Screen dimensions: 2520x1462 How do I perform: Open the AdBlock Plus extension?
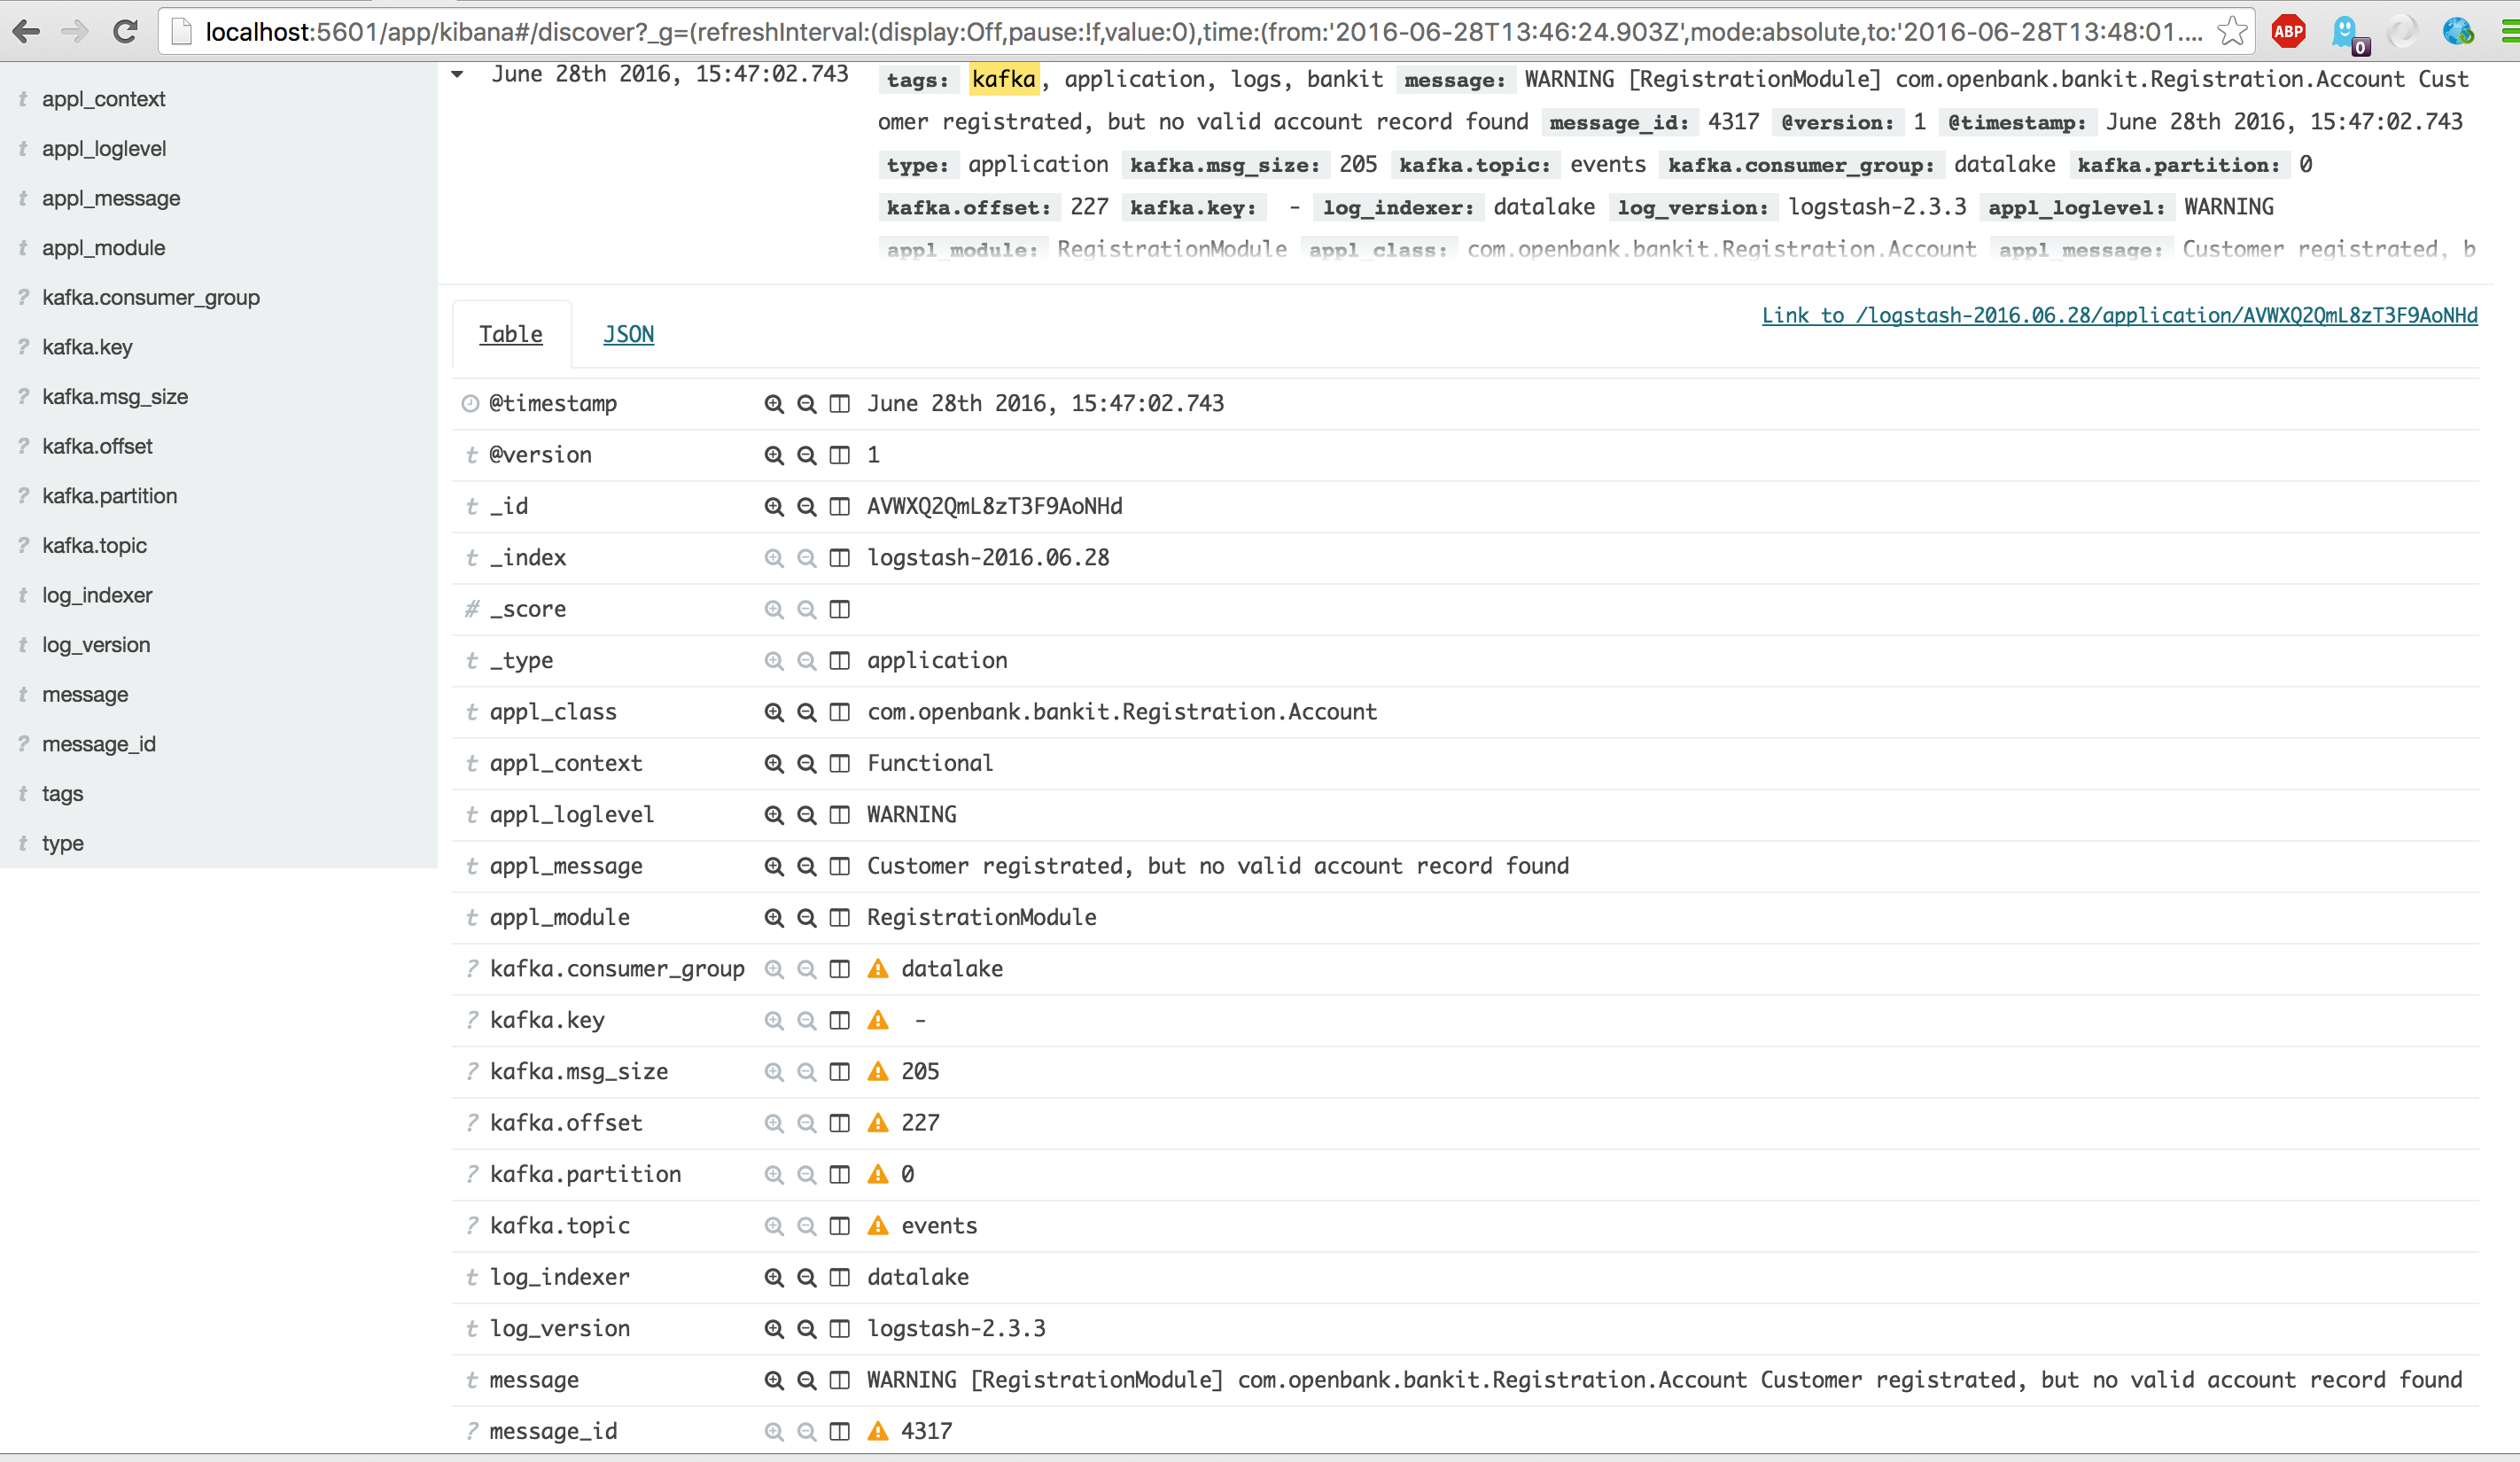[x=2287, y=32]
